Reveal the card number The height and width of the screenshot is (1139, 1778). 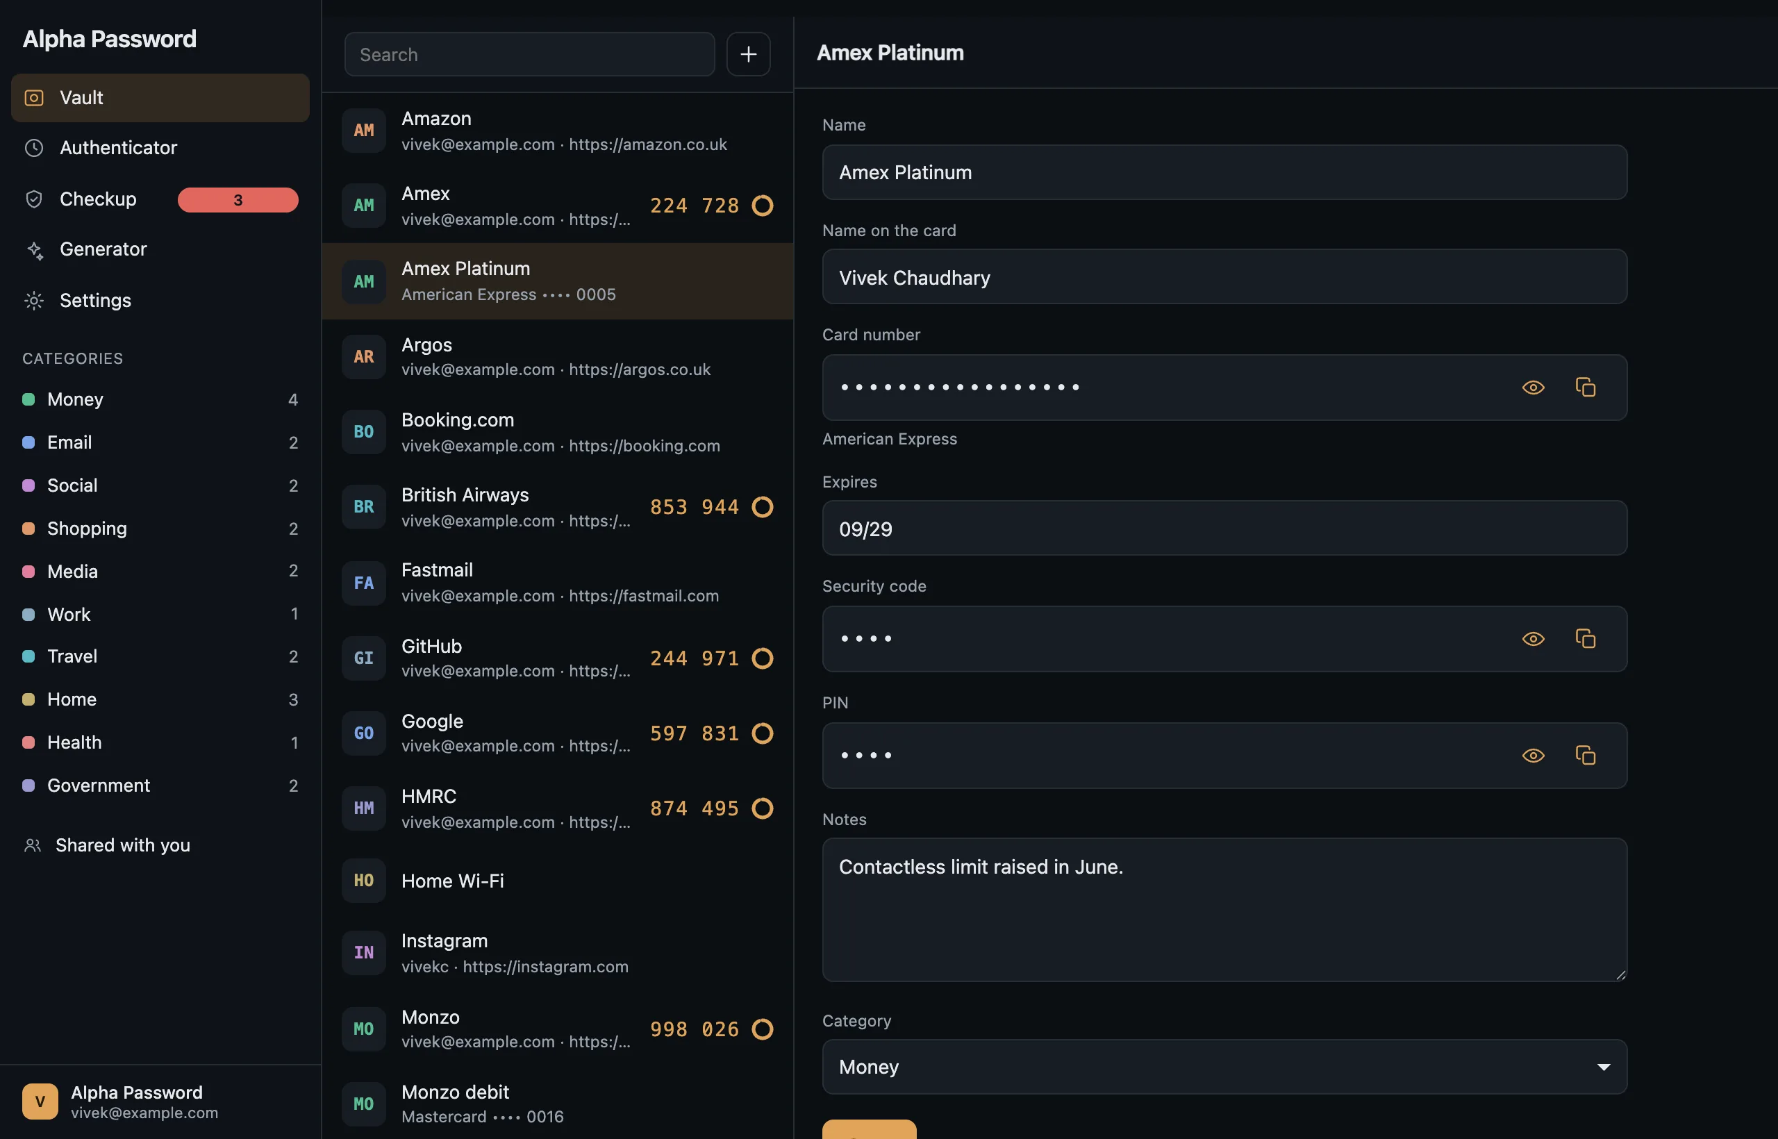point(1534,387)
